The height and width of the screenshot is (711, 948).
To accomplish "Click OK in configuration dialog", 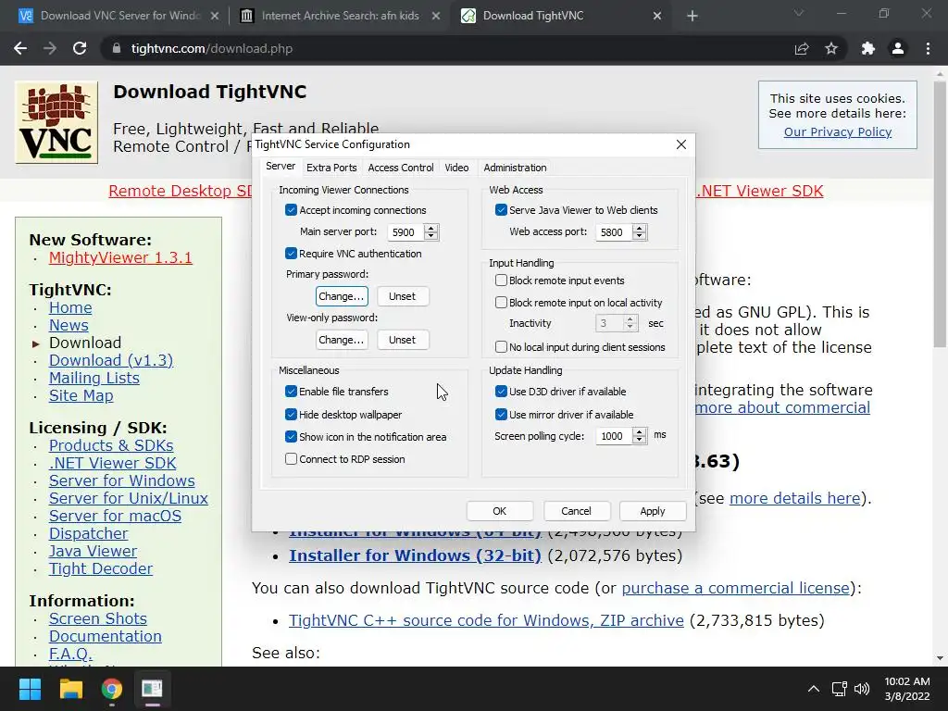I will pos(499,511).
